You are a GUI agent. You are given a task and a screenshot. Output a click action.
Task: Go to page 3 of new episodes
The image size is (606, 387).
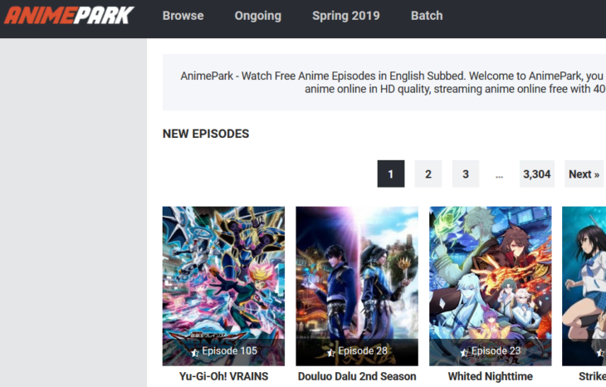[466, 174]
